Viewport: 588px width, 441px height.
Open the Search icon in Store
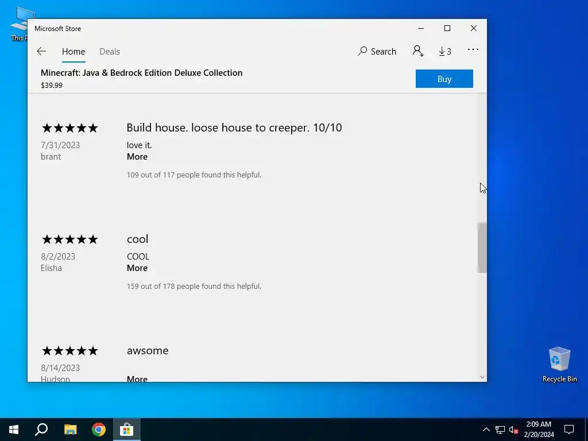[x=377, y=51]
